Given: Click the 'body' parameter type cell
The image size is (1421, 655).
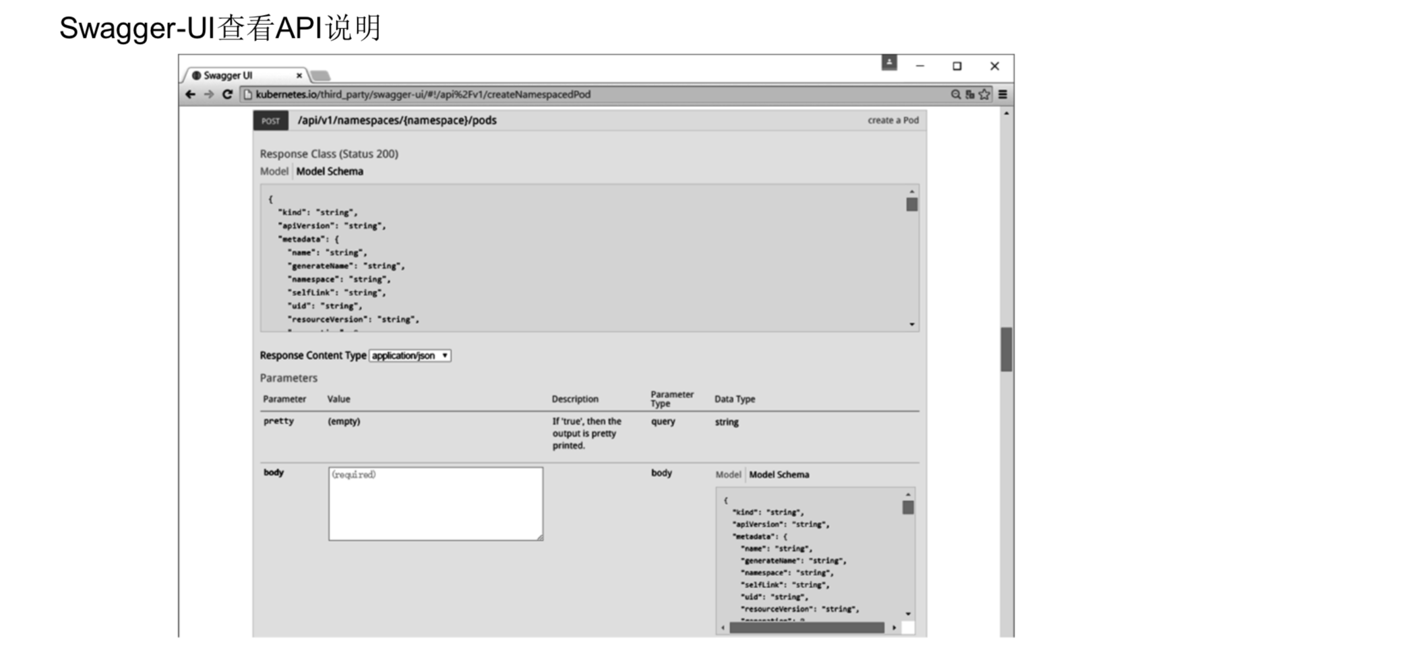Looking at the screenshot, I should point(661,472).
